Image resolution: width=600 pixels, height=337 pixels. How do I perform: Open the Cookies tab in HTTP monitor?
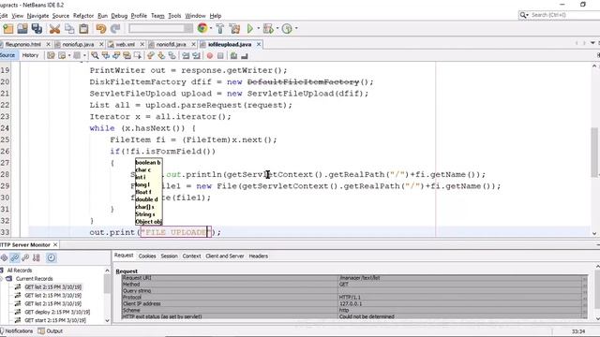point(147,256)
